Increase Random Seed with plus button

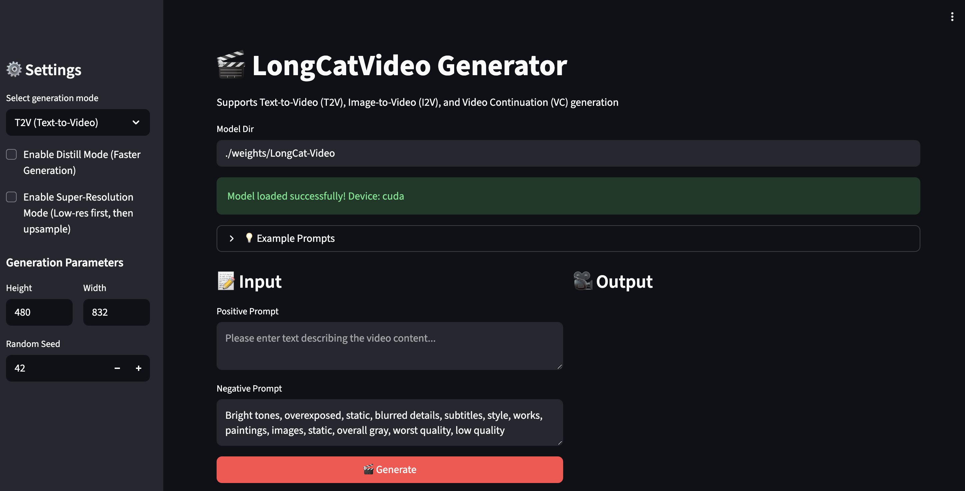(139, 368)
